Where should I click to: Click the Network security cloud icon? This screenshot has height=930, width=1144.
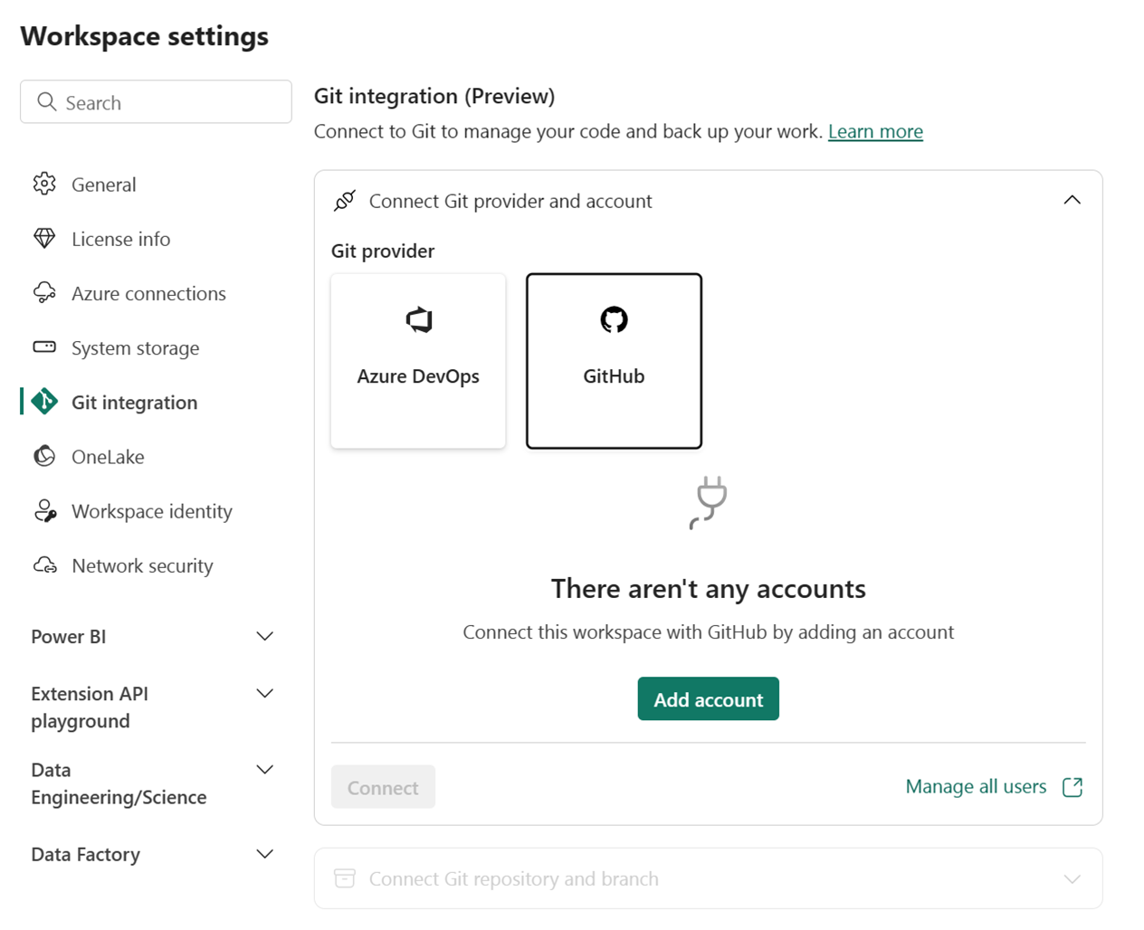[x=43, y=565]
